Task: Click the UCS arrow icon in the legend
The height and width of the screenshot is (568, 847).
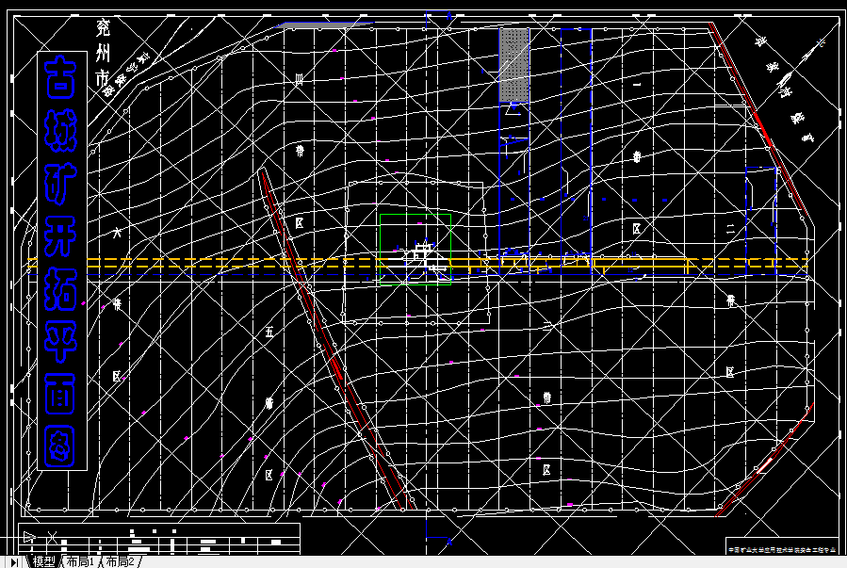Action: click(29, 537)
